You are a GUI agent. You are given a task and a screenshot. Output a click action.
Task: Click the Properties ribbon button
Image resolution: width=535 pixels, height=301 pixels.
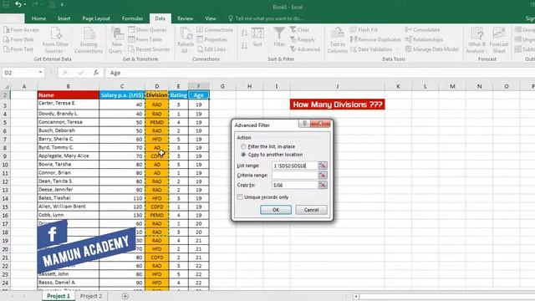(x=211, y=39)
